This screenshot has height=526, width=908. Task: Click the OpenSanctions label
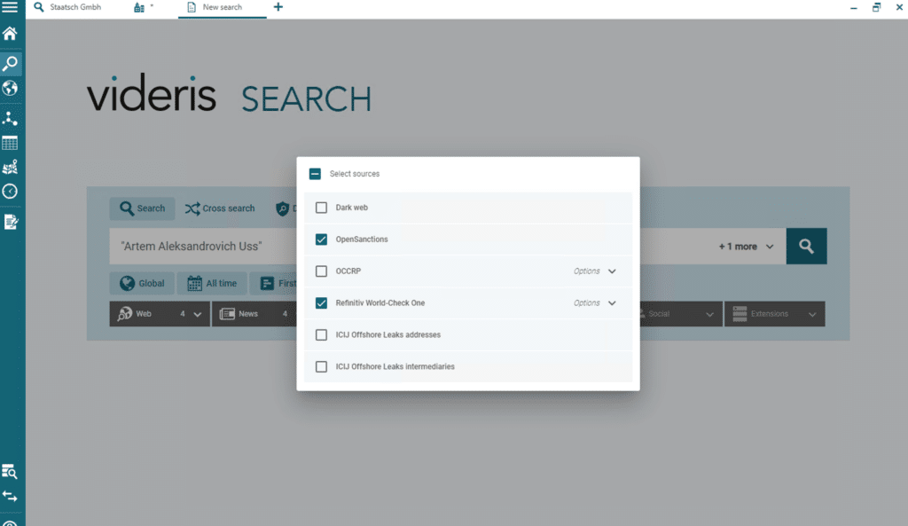[362, 239]
